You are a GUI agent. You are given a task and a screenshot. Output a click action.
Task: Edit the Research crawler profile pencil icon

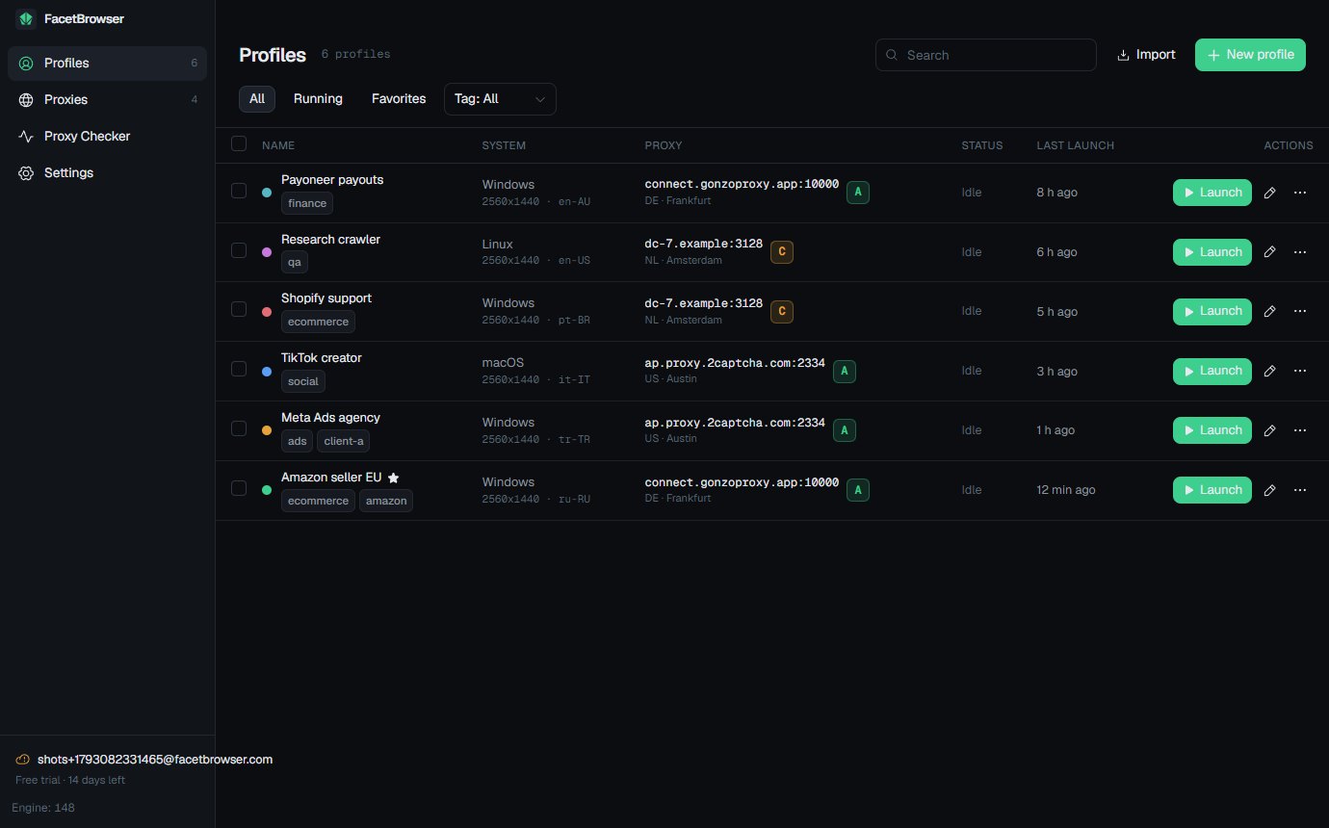tap(1269, 252)
